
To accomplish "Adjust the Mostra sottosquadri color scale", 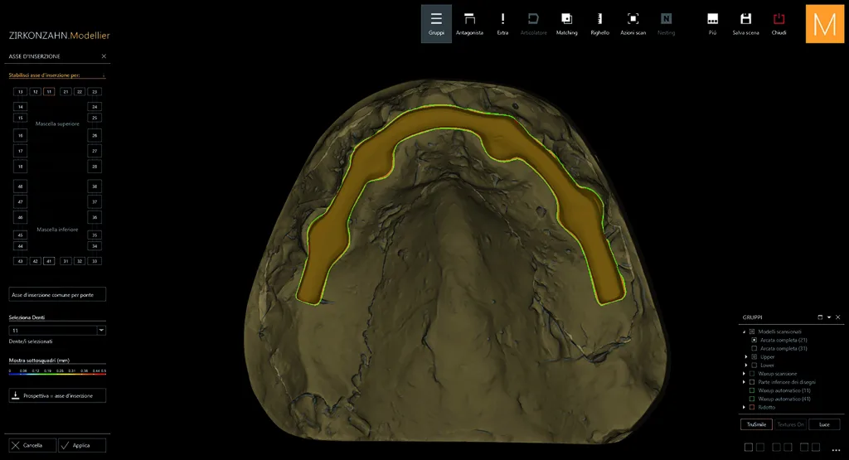I will tap(57, 374).
